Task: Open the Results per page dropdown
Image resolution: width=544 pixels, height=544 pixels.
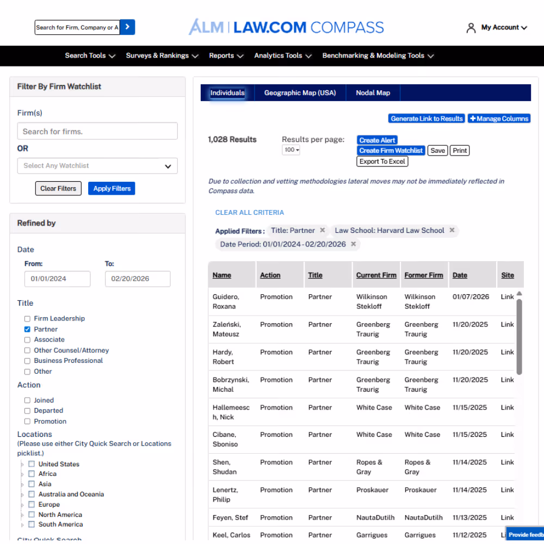Action: (290, 150)
